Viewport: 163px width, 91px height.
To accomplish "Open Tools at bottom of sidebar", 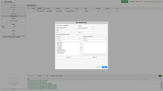I will pyautogui.click(x=13, y=89).
